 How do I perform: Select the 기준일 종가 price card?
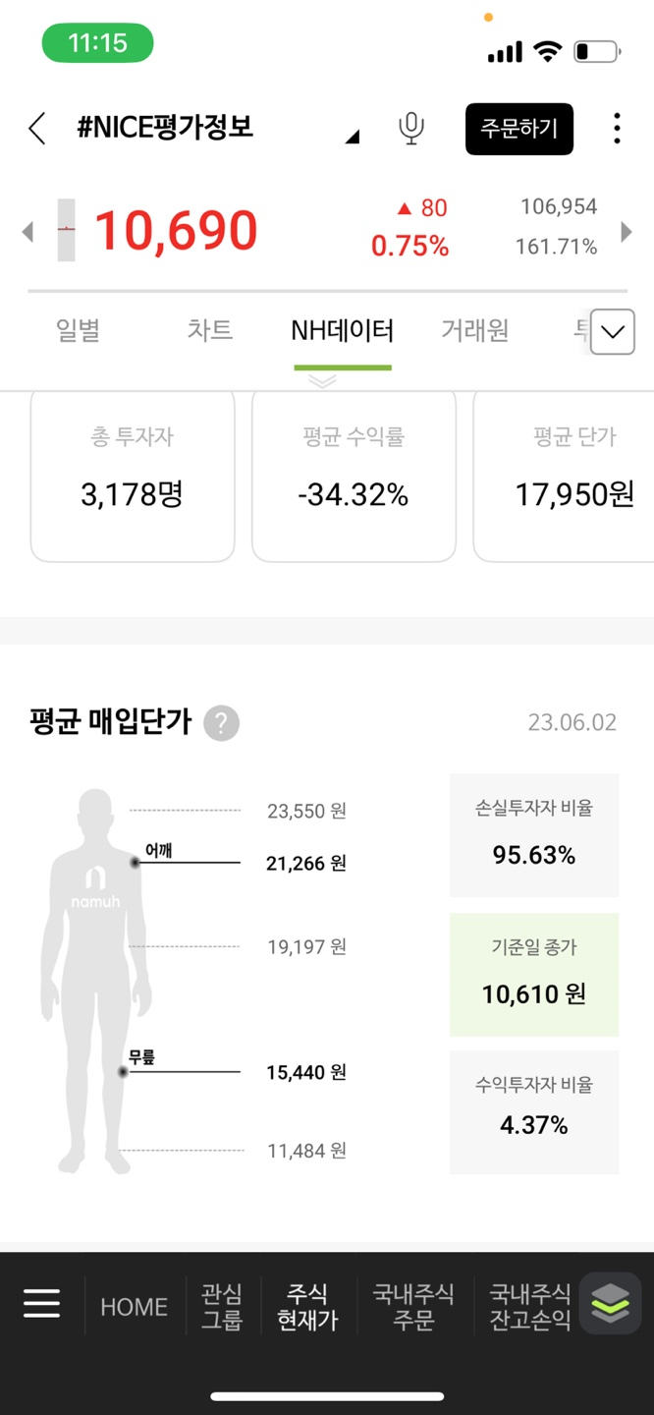pos(533,975)
